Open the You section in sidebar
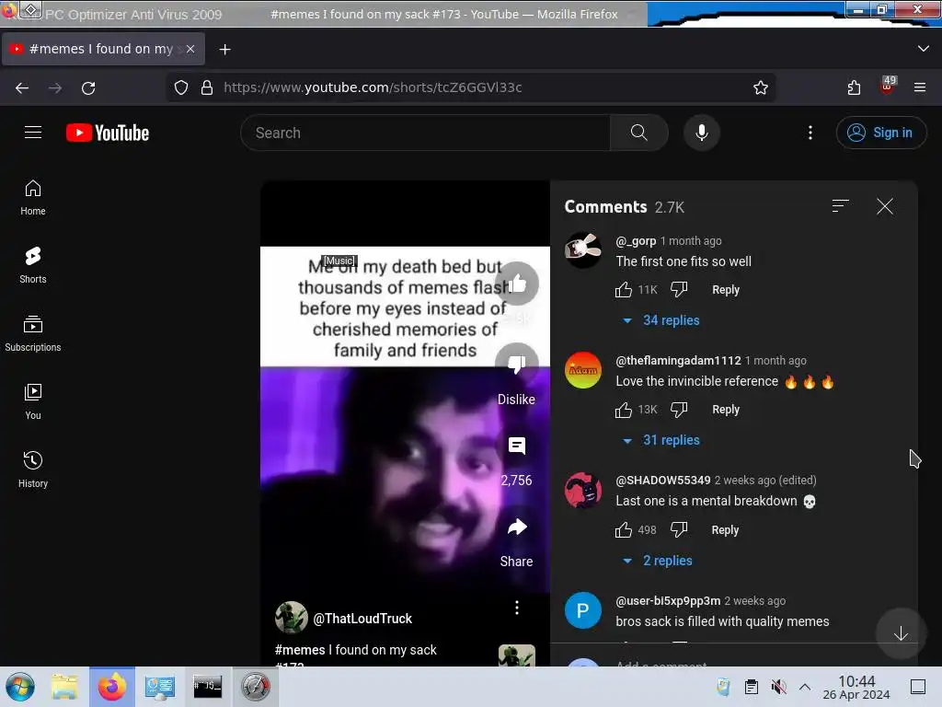Screen dimensions: 942x707 click(x=33, y=401)
